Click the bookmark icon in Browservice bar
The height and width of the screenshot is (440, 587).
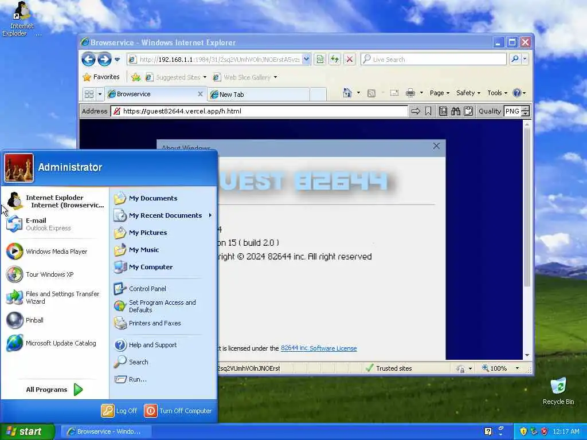(428, 111)
